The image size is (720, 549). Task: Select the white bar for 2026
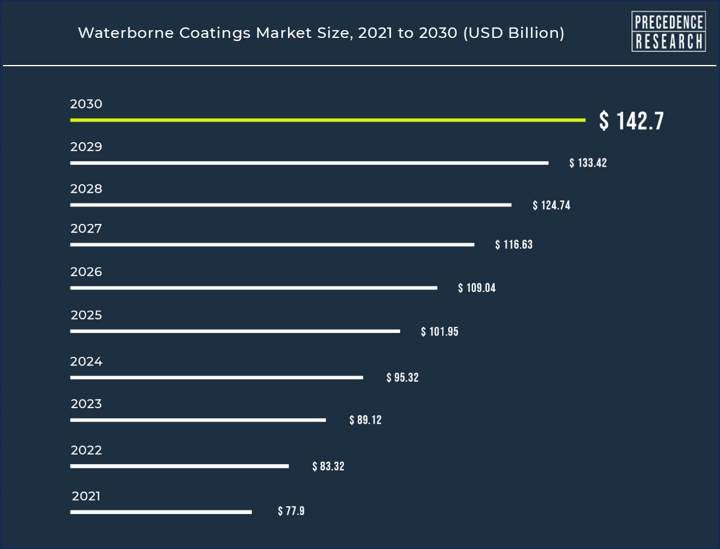pos(254,288)
